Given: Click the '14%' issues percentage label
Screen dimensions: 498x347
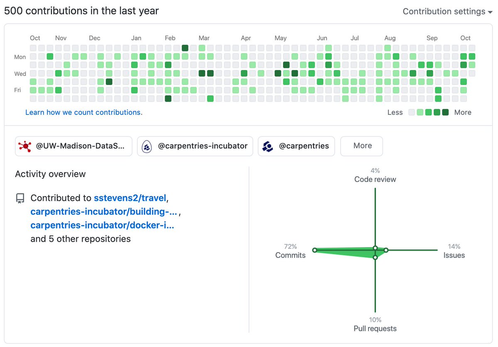Looking at the screenshot, I should [454, 246].
